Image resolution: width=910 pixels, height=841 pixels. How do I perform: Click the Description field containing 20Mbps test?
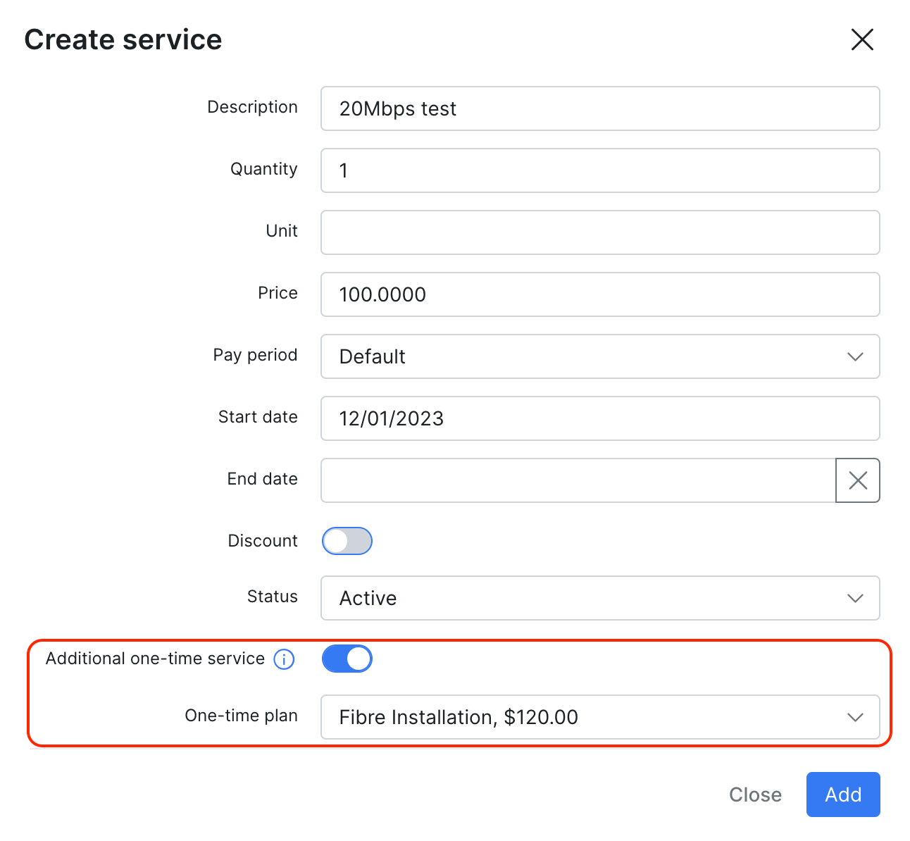pos(600,108)
